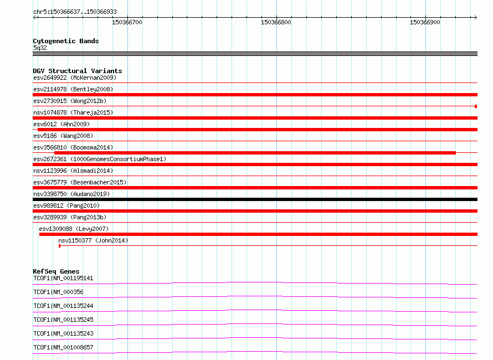Click TCOF1|NM_001195141 transcript label
The width and height of the screenshot is (493, 360).
point(63,278)
